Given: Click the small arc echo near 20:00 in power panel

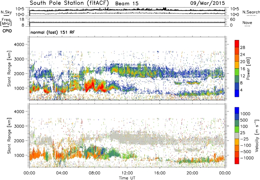Looking at the screenshot, I should pos(194,83).
